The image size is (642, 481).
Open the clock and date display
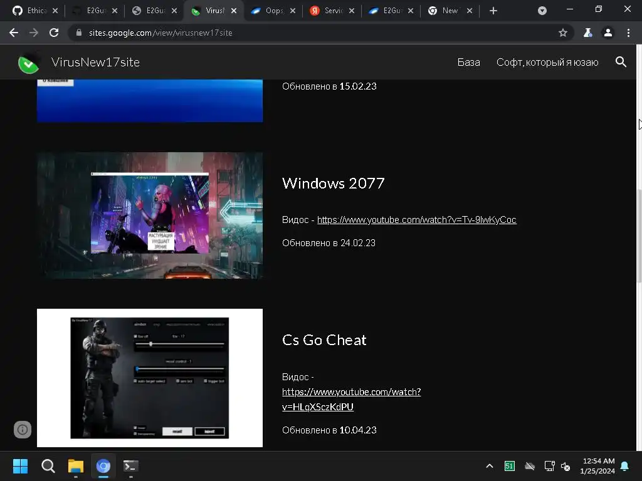coord(597,466)
